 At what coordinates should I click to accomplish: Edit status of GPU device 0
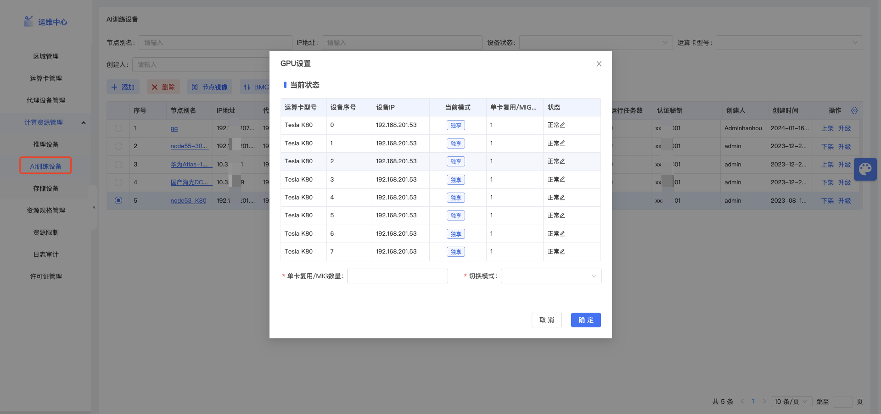click(562, 125)
